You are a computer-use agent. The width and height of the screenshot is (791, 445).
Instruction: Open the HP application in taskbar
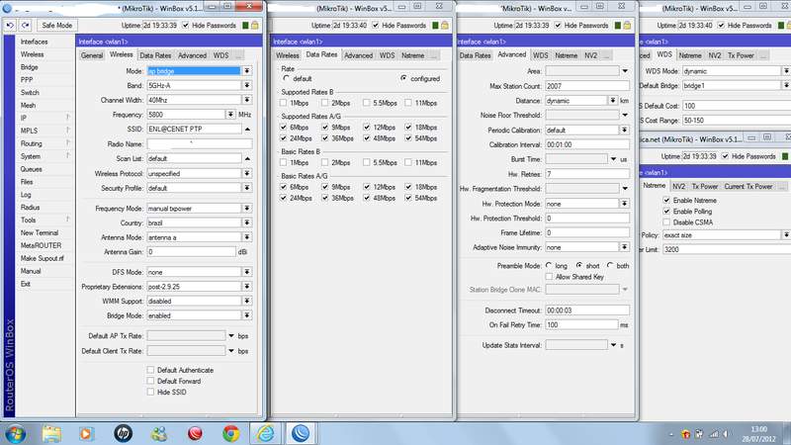tap(123, 433)
